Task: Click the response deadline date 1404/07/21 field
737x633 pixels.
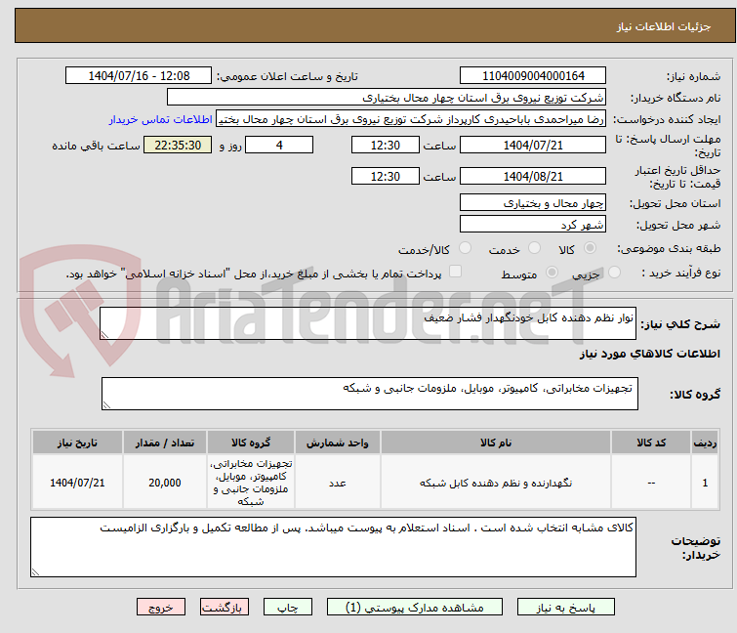Action: pos(533,145)
